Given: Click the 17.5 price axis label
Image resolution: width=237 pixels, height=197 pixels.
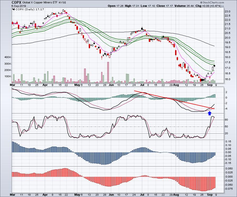Looking at the screenshot, I should coord(228,63).
